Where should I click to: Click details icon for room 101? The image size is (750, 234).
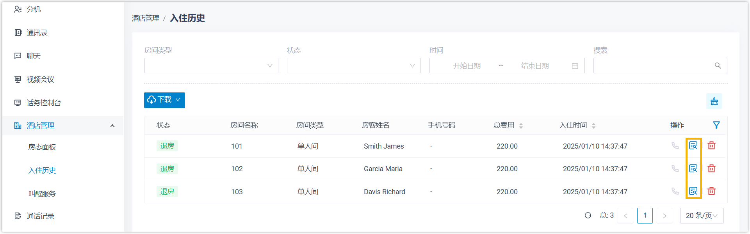(x=693, y=145)
